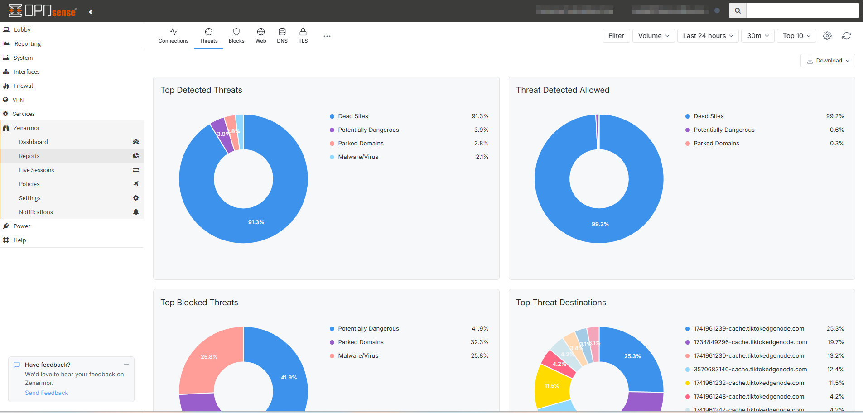Collapse the Zenarmor menu
The height and width of the screenshot is (413, 863).
(x=72, y=128)
